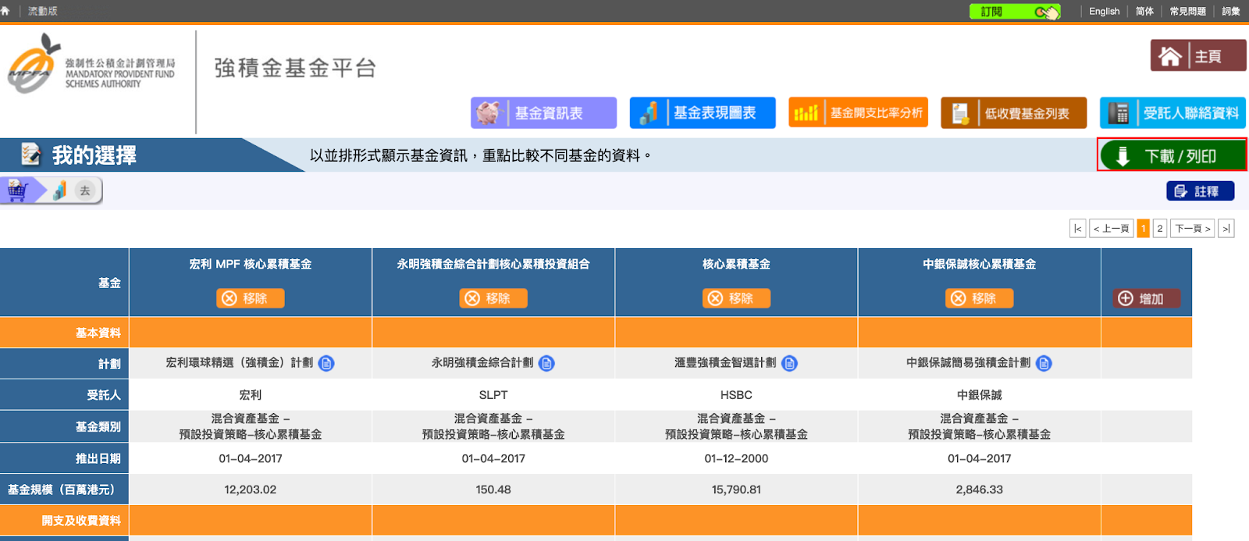Click the 推出日期 row label
The width and height of the screenshot is (1249, 541).
pyautogui.click(x=98, y=458)
